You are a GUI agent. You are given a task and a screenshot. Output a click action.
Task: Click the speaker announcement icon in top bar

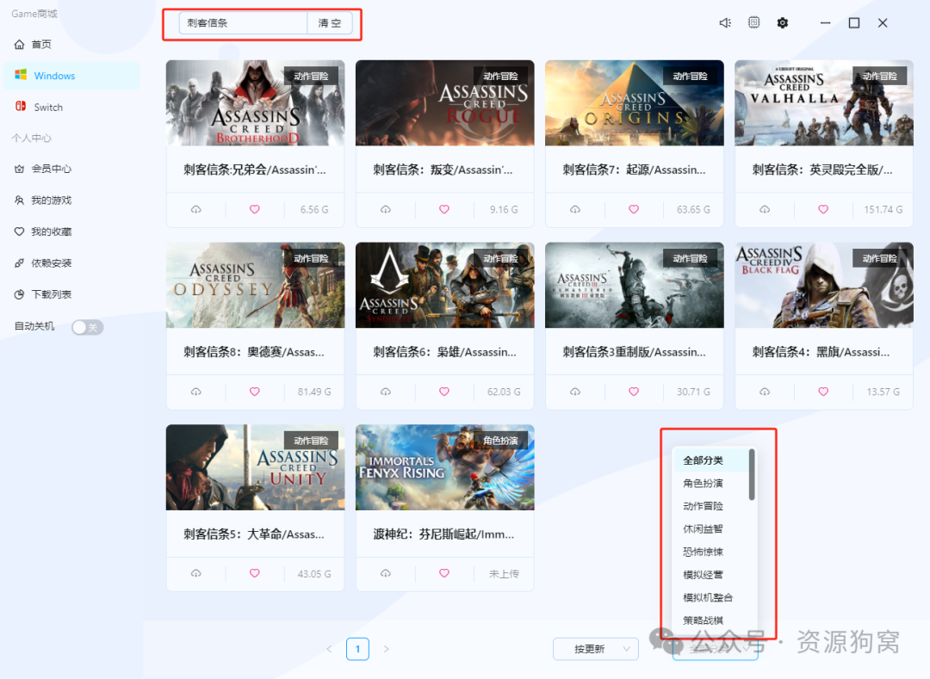click(x=725, y=23)
